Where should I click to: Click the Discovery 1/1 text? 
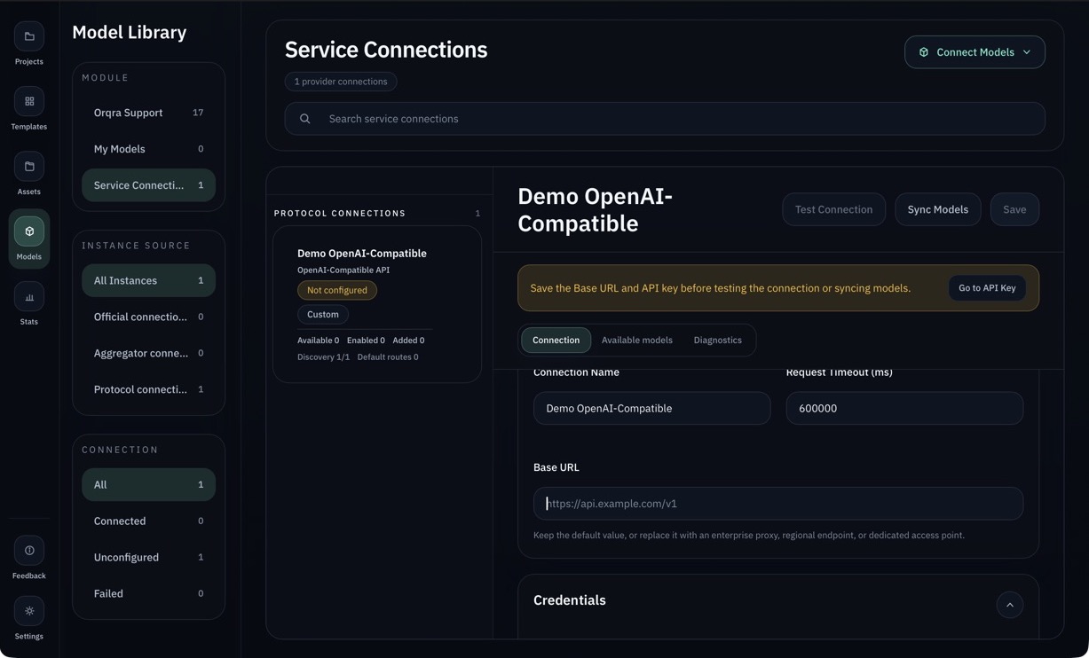click(x=323, y=357)
